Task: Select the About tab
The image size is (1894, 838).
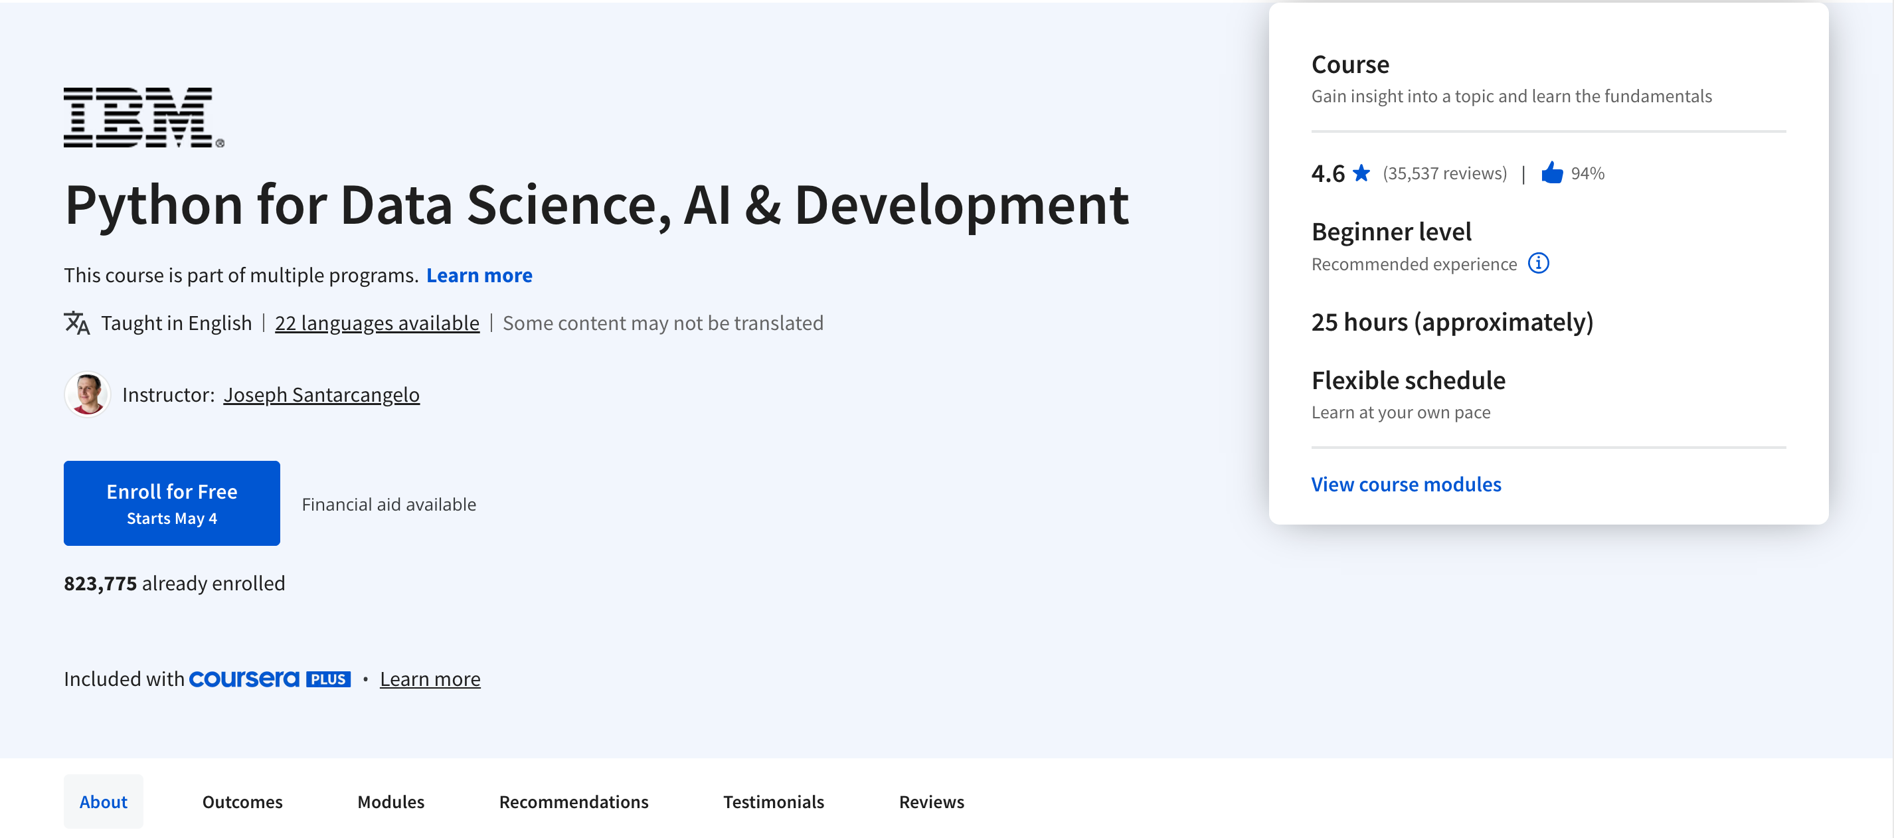Action: click(103, 801)
